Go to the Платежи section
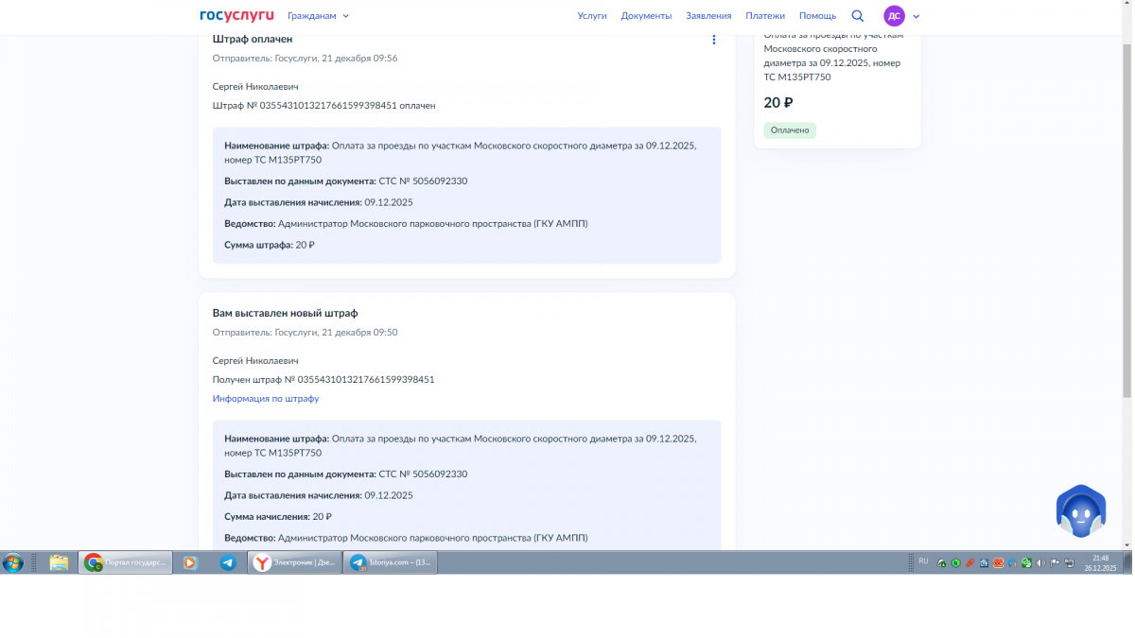Image resolution: width=1135 pixels, height=638 pixels. [765, 16]
